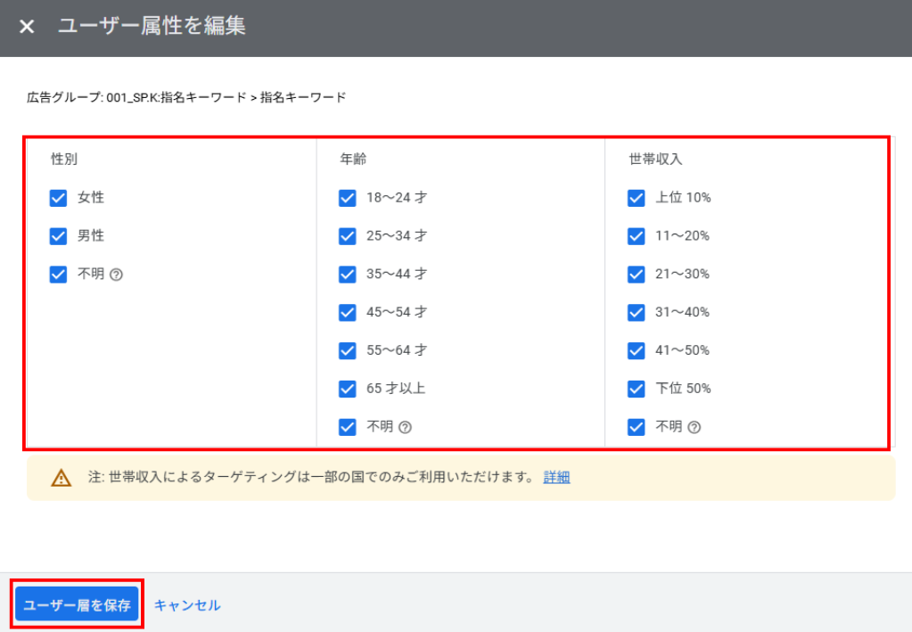Open help icon next to 年齢 不明
This screenshot has height=632, width=912.
pyautogui.click(x=406, y=427)
